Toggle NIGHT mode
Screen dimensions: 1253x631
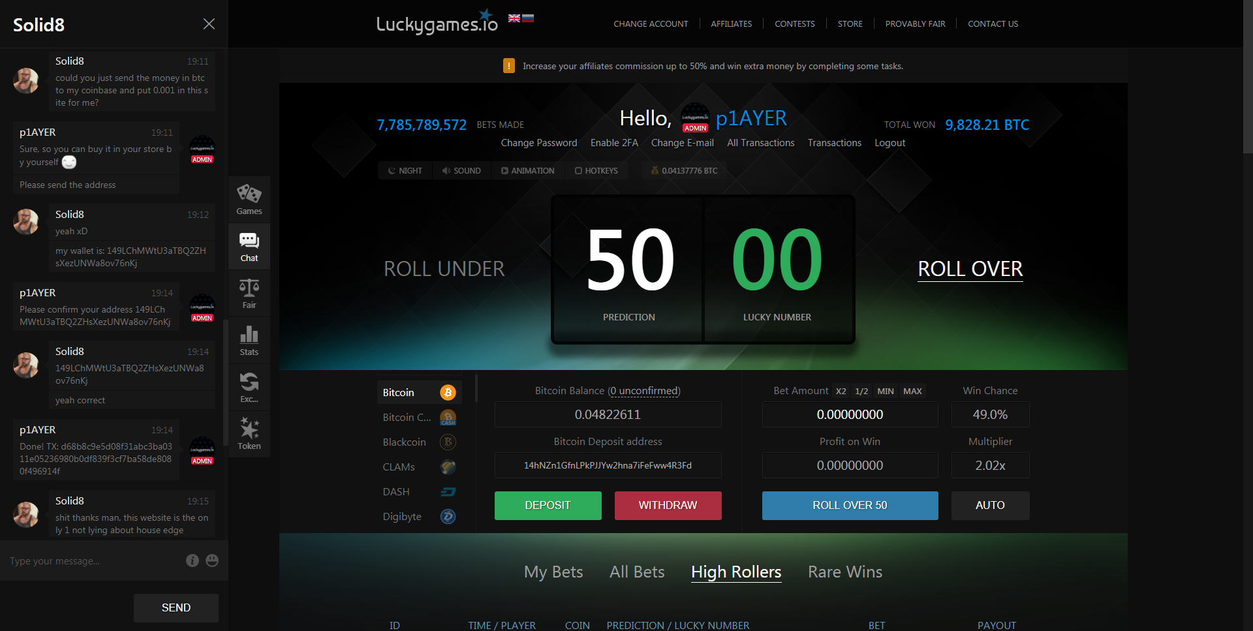coord(405,171)
